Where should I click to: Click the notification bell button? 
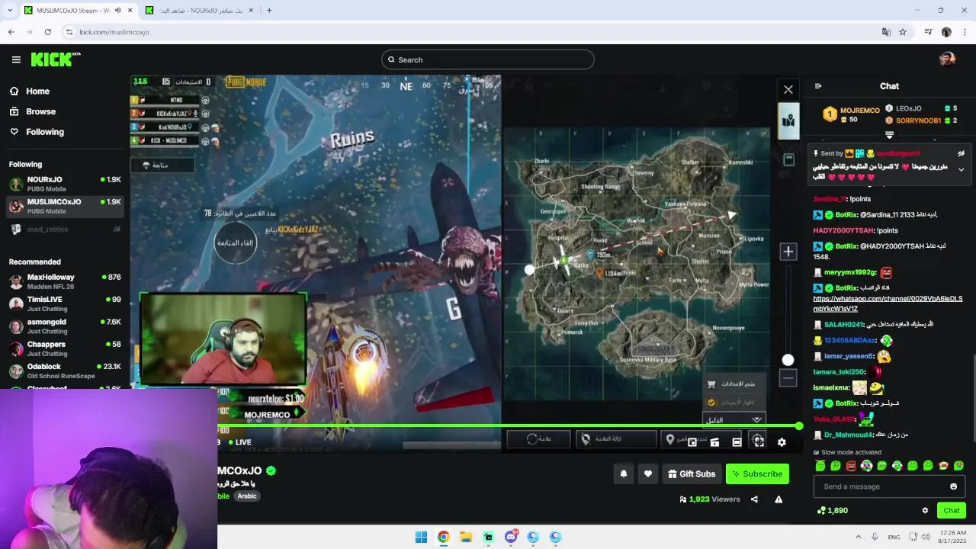623,474
